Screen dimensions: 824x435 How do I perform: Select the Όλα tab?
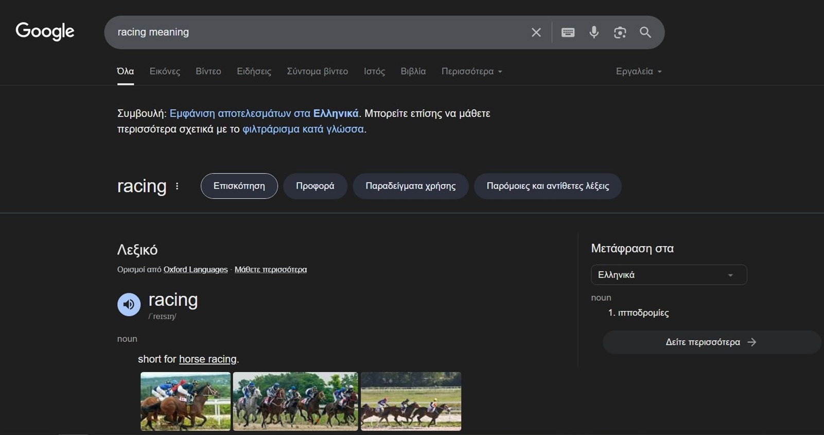[x=125, y=71]
